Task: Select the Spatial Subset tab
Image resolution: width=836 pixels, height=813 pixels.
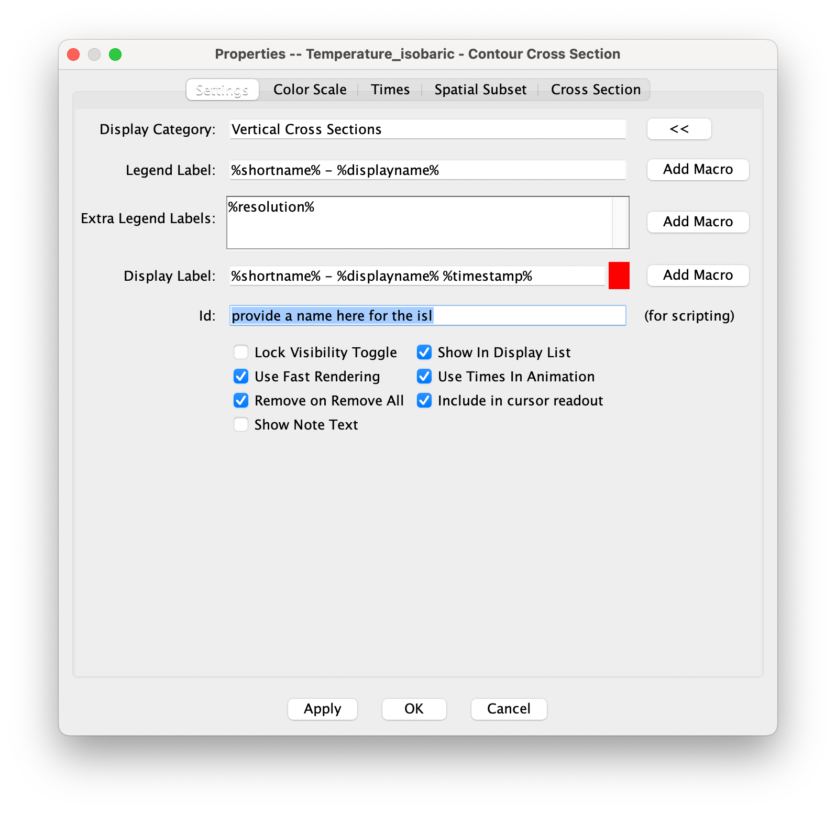Action: point(480,90)
